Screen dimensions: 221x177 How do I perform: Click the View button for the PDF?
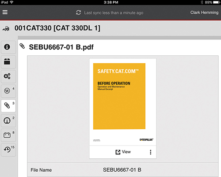tap(123, 152)
